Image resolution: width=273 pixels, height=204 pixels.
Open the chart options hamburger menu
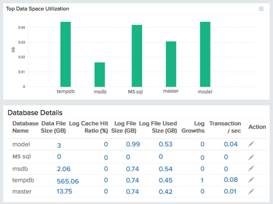pyautogui.click(x=261, y=9)
